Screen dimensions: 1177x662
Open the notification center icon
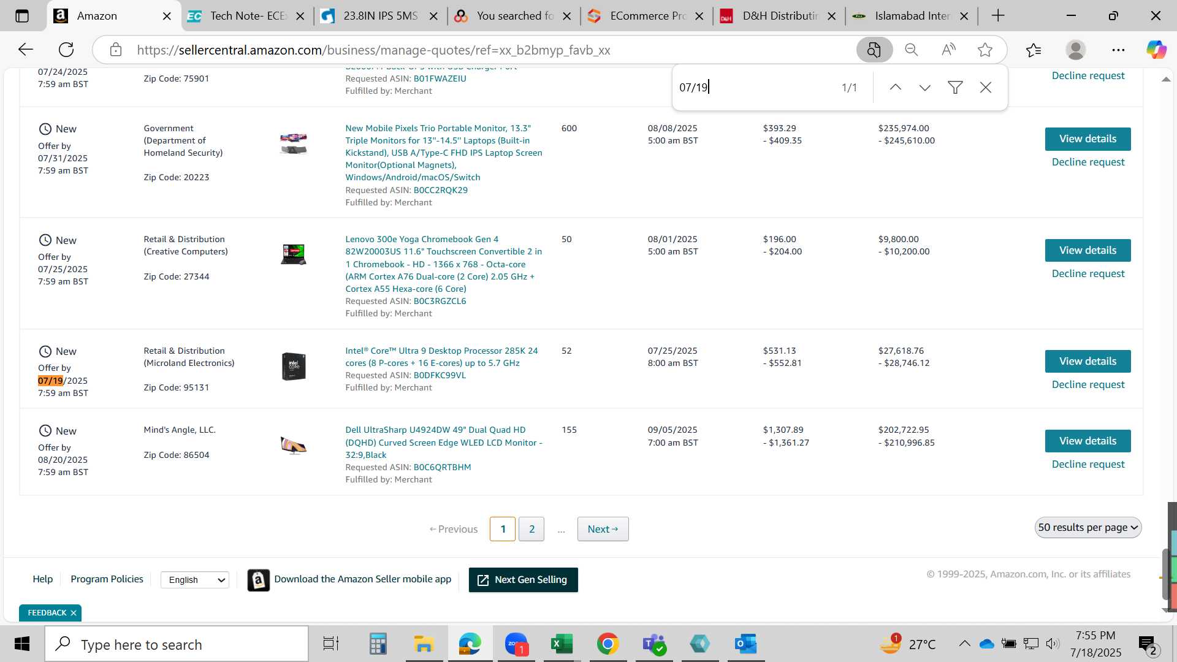(x=1147, y=644)
